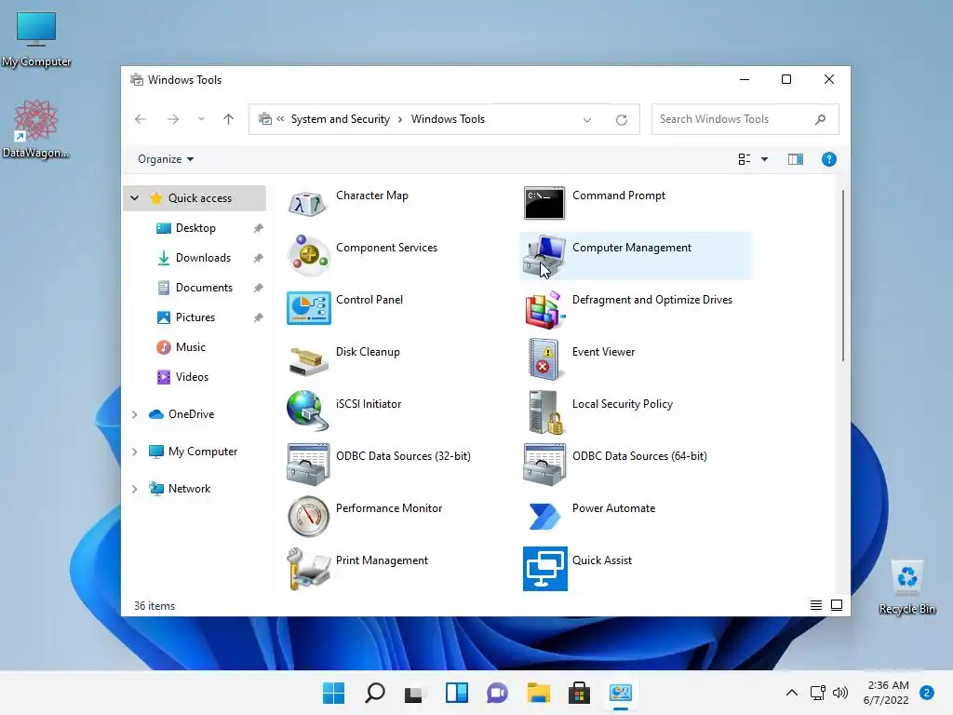
Task: Click the change view layout icon
Action: pos(744,159)
